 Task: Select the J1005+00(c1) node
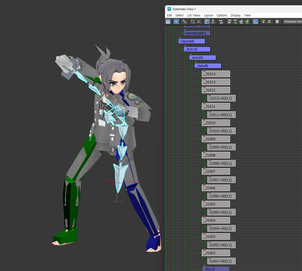tap(221, 212)
